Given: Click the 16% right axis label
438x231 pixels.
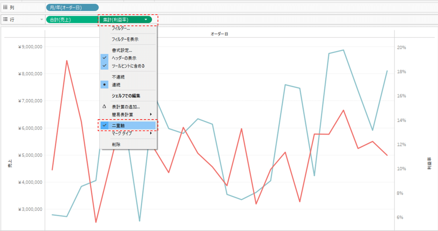Looking at the screenshot, I should coord(402,96).
